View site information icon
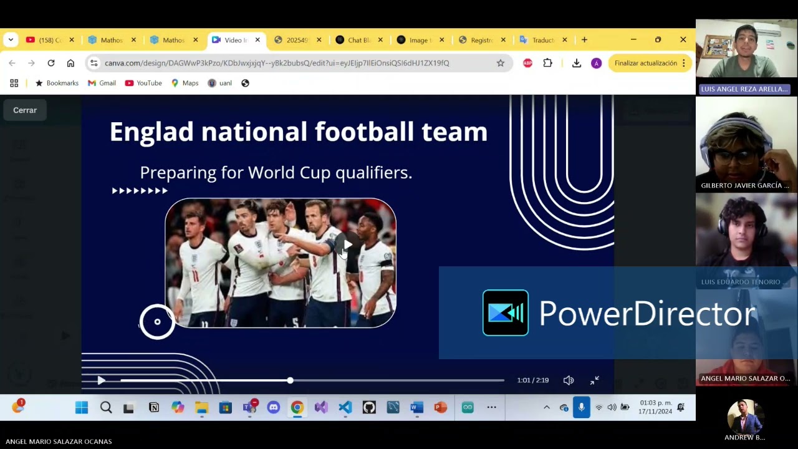 [x=94, y=63]
